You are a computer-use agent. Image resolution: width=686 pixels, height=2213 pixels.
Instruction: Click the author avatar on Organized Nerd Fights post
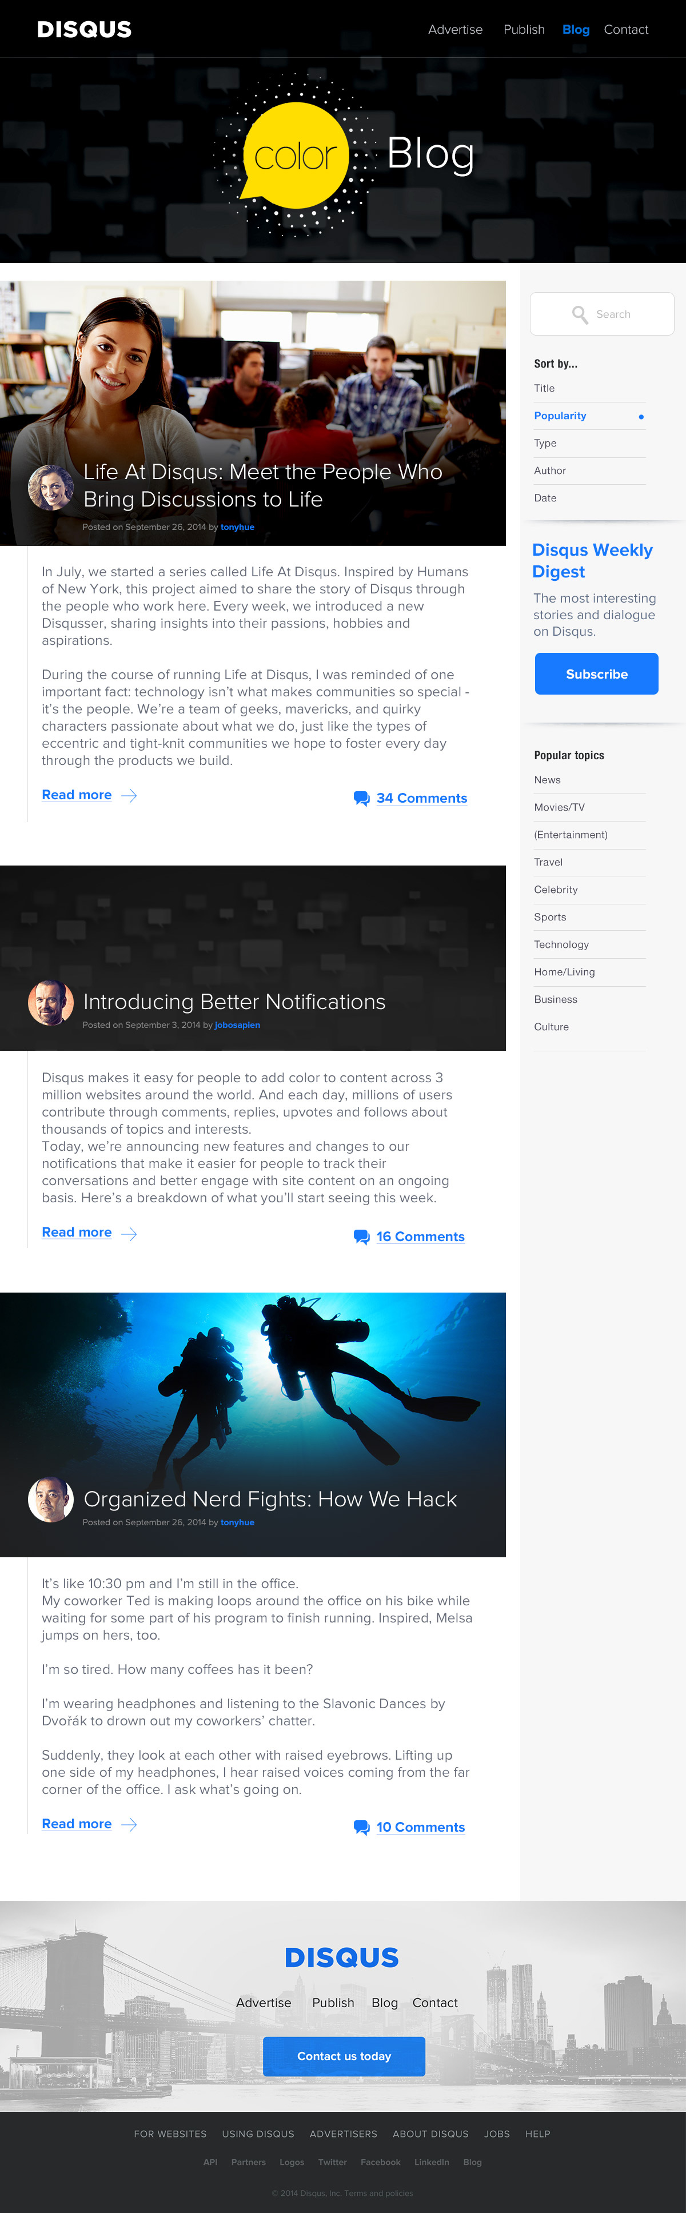(51, 1500)
